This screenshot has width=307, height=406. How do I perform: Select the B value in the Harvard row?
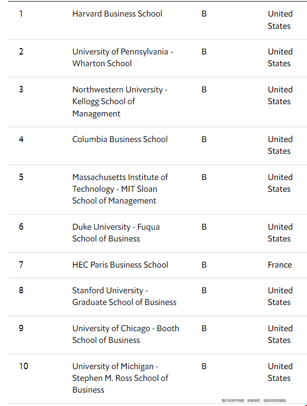[x=204, y=14]
